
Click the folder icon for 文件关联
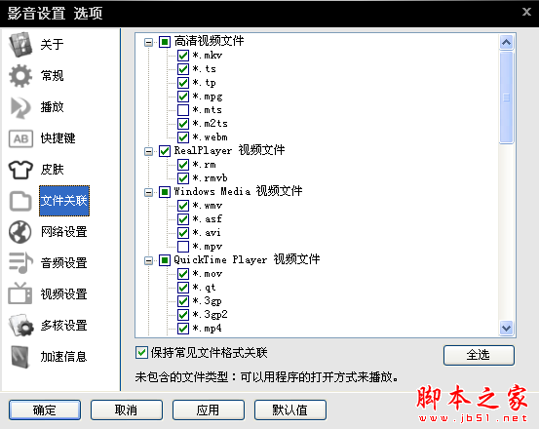pyautogui.click(x=20, y=201)
